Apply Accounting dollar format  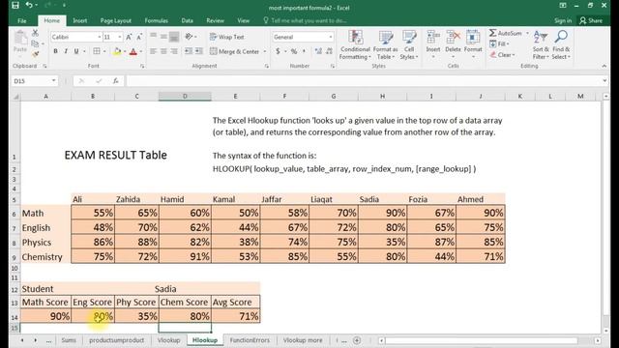click(x=278, y=51)
